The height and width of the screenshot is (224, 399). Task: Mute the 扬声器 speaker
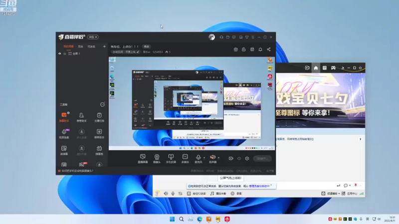[213, 159]
